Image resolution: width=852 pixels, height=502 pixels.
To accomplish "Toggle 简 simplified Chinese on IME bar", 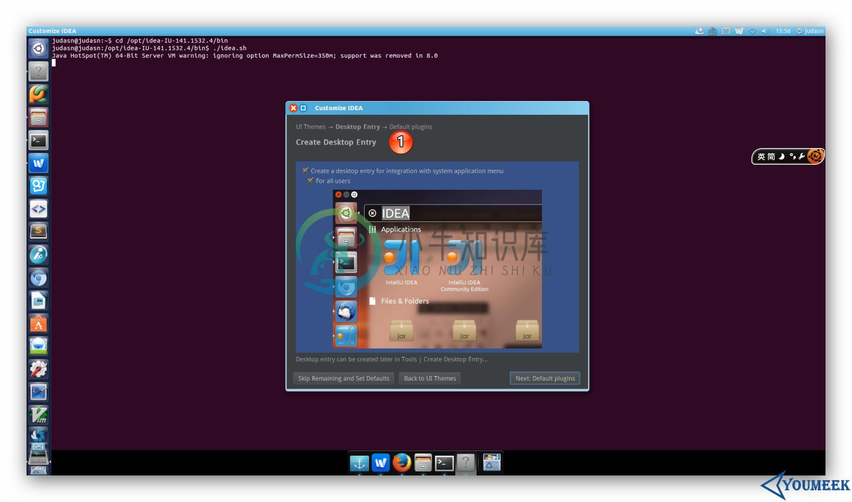I will (771, 157).
